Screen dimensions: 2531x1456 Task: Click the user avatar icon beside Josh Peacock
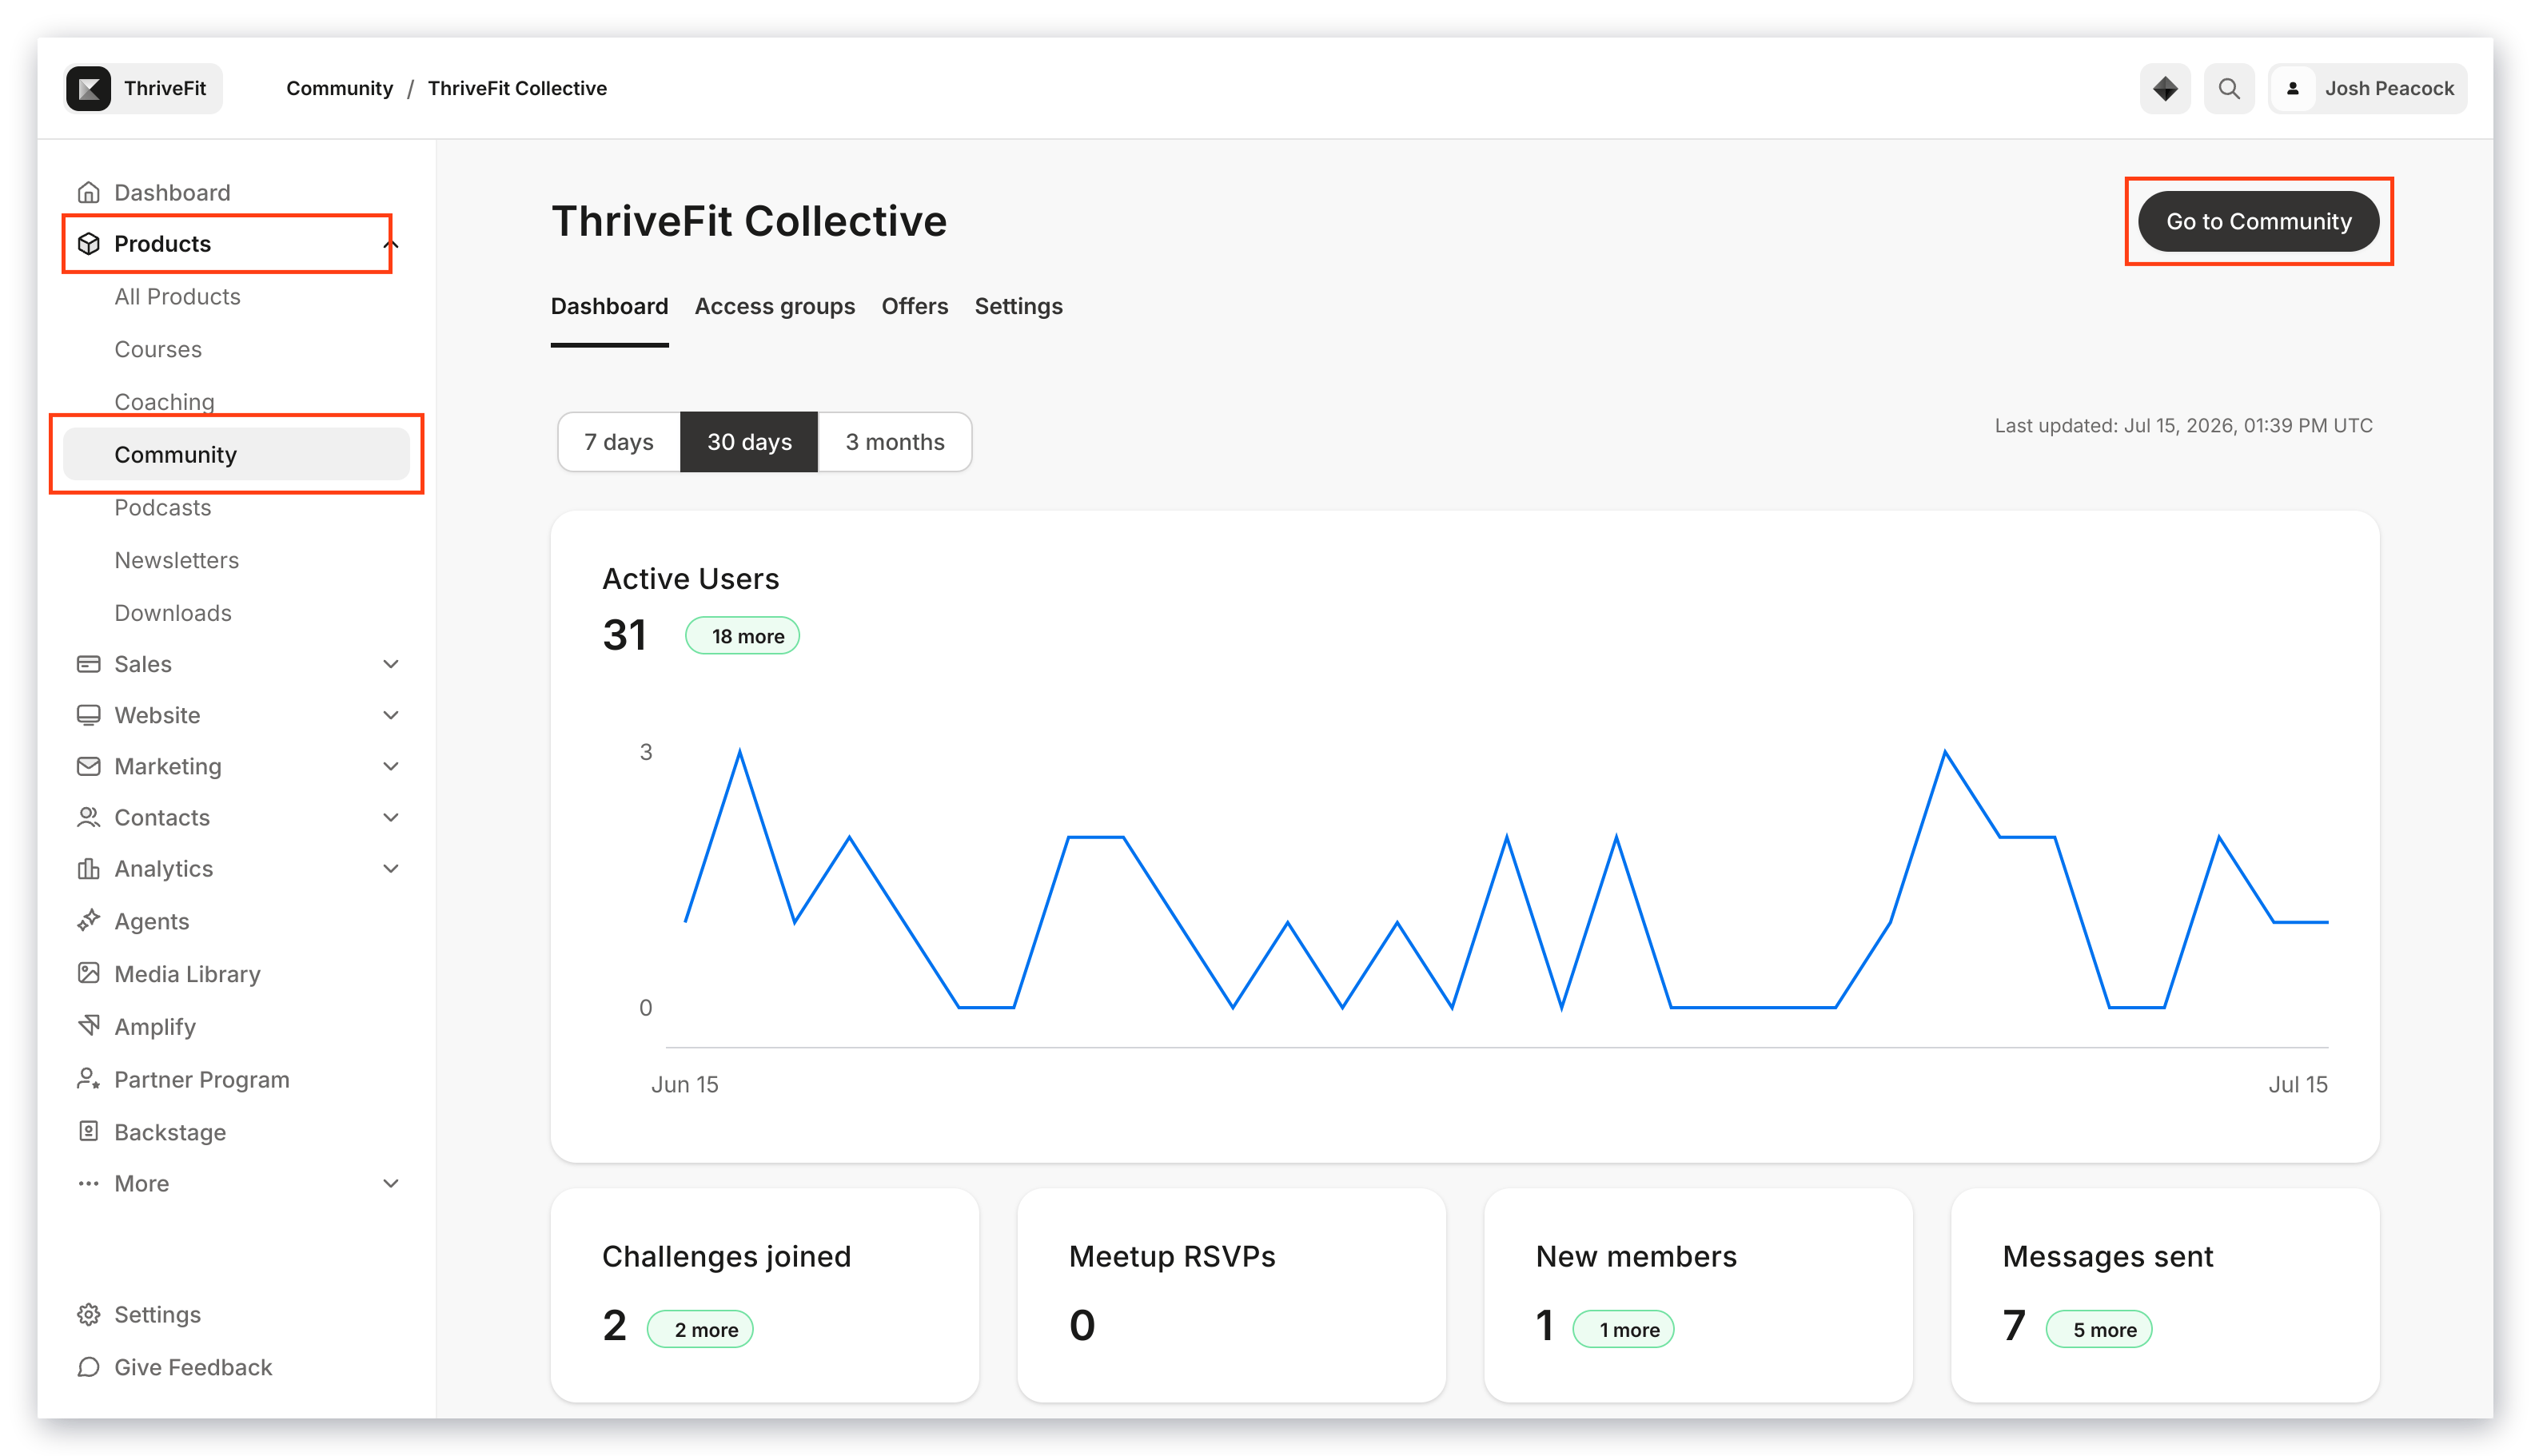tap(2292, 88)
